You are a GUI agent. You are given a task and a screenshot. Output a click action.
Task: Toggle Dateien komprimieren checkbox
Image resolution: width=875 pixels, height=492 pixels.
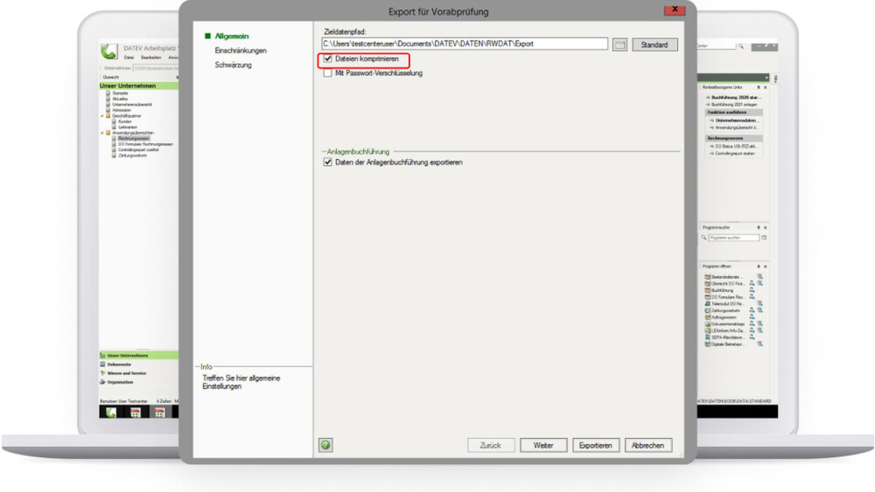point(328,59)
